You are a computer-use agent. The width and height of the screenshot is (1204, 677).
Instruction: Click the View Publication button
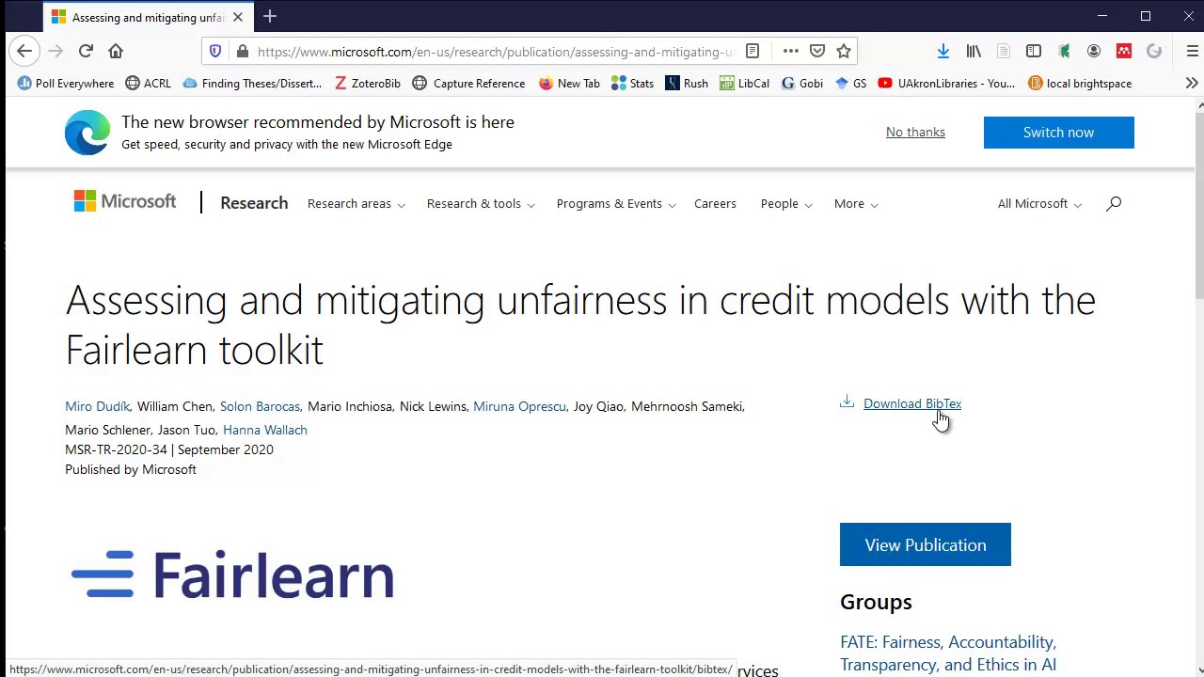pyautogui.click(x=926, y=544)
